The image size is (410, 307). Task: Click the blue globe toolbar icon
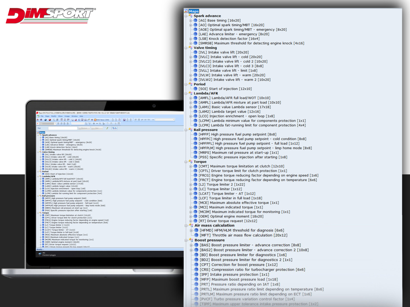[45, 120]
